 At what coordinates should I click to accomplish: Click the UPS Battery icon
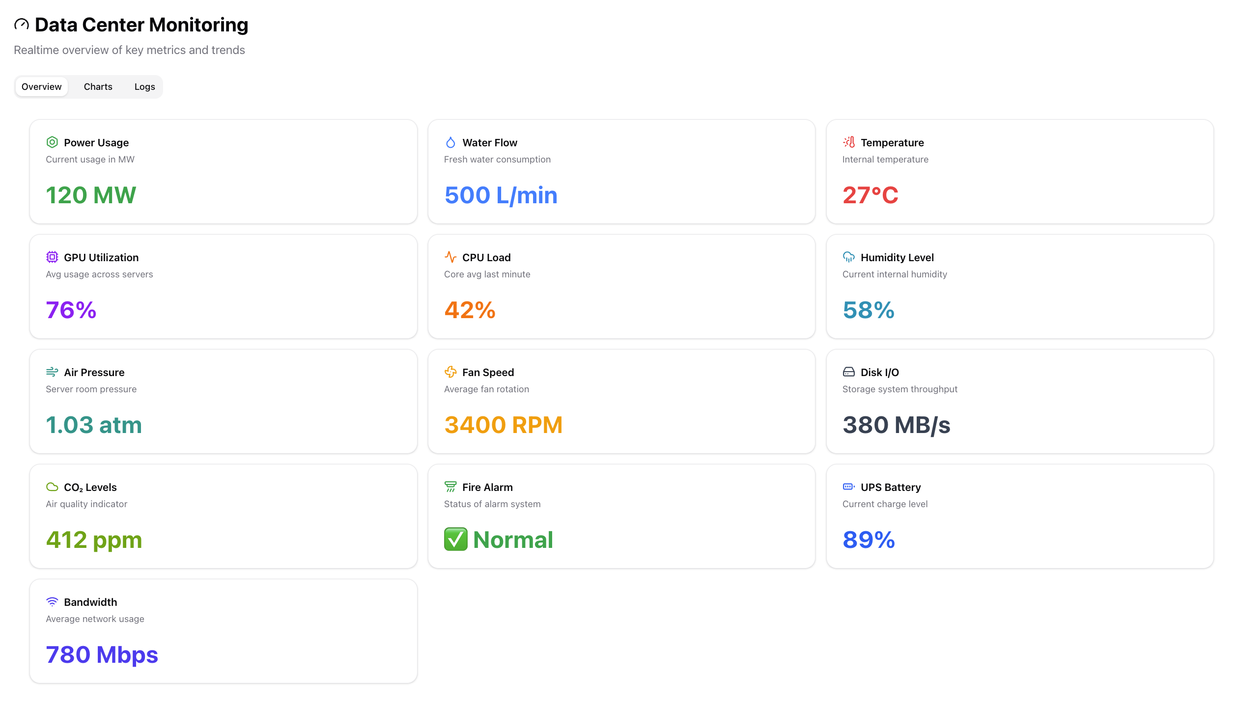click(848, 487)
